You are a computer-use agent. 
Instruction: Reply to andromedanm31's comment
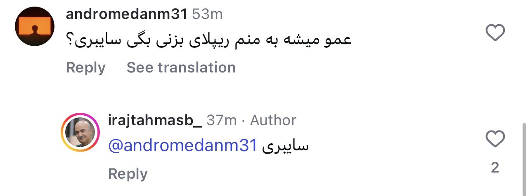pos(85,68)
